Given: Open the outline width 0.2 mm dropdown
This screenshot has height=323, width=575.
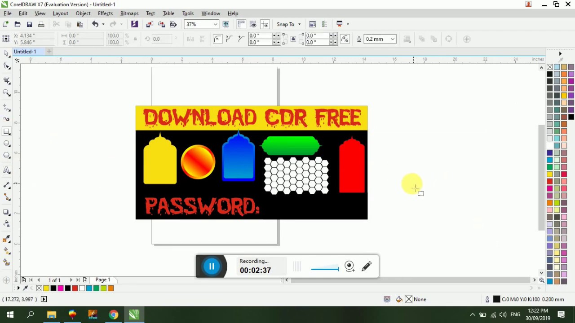Looking at the screenshot, I should (393, 39).
